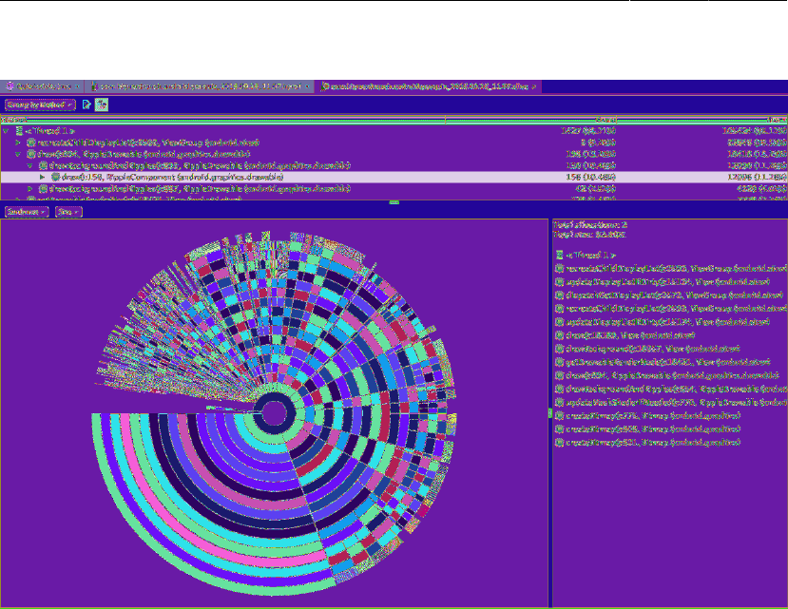Select draw RippleDrawable in the details panel
Screen dimensions: 788x609
pyautogui.click(x=672, y=375)
